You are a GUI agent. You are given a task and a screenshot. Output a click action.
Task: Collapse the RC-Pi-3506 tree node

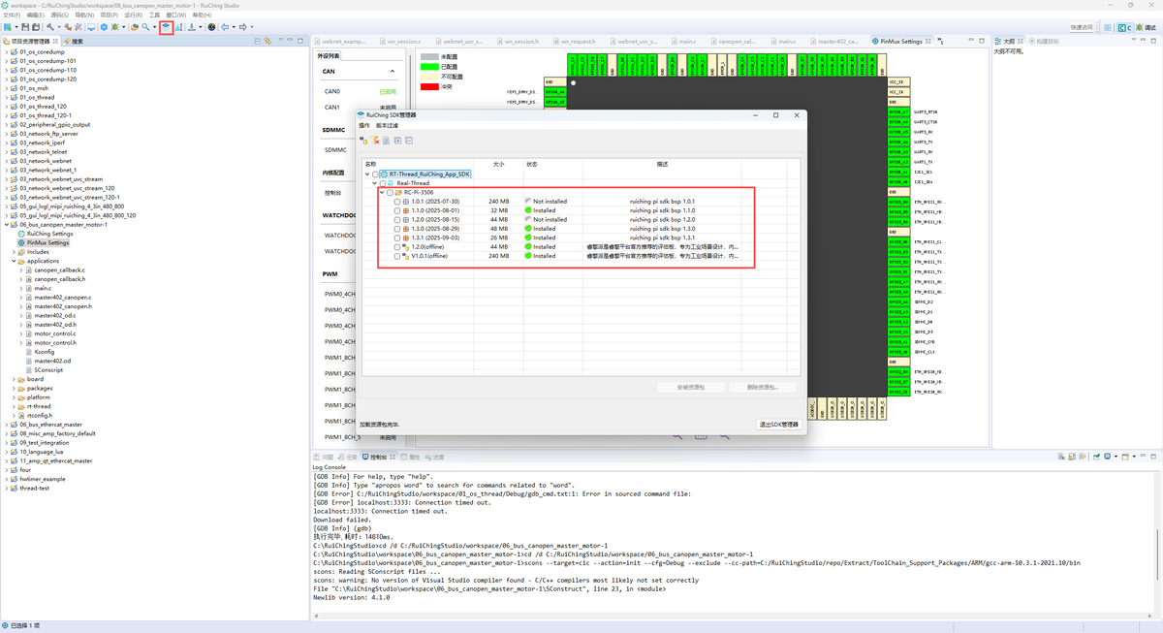click(x=382, y=192)
